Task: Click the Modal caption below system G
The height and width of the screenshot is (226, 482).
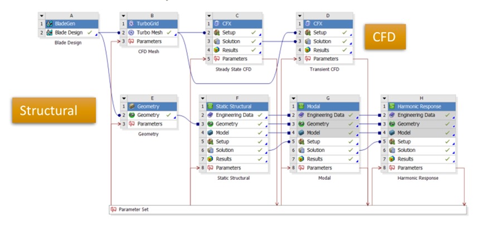Action: (x=325, y=178)
